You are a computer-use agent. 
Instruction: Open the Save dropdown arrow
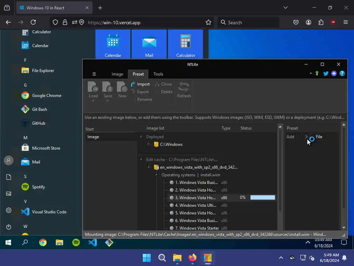point(108,101)
